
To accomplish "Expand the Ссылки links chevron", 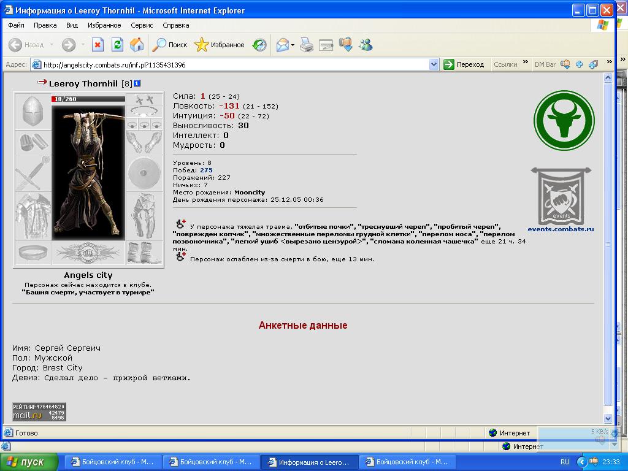I will (526, 62).
